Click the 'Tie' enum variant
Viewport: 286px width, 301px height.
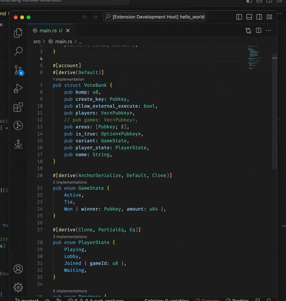[68, 202]
